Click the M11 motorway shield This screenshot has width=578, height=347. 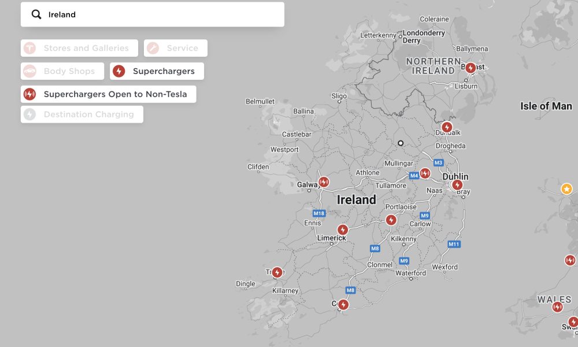(454, 244)
